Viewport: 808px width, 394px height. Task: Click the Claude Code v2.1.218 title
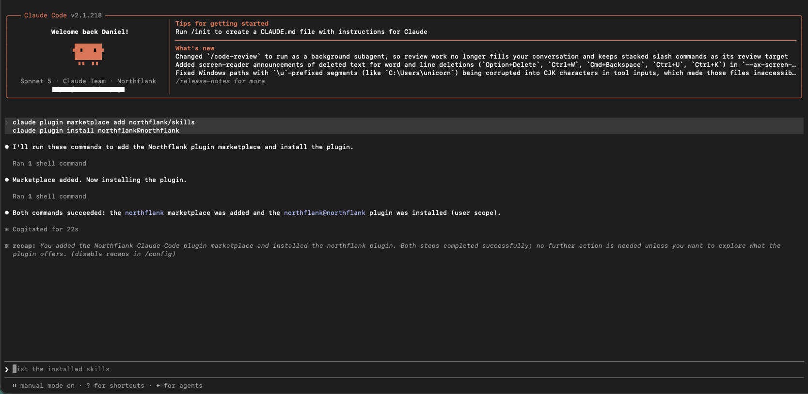pyautogui.click(x=63, y=15)
